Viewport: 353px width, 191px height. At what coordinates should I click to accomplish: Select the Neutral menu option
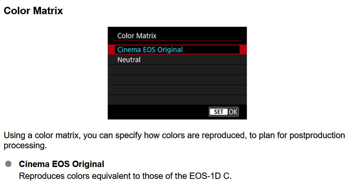pos(177,60)
